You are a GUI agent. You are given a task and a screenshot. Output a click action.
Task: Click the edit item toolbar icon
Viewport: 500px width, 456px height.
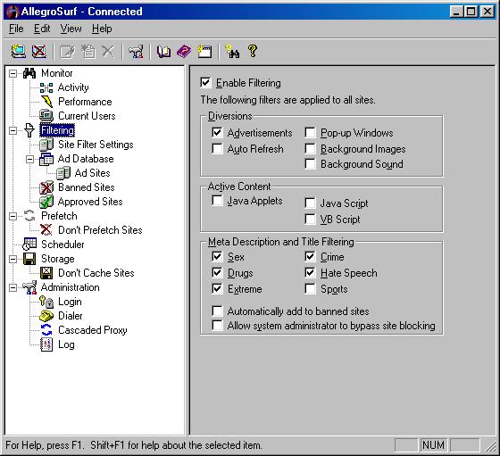[67, 52]
